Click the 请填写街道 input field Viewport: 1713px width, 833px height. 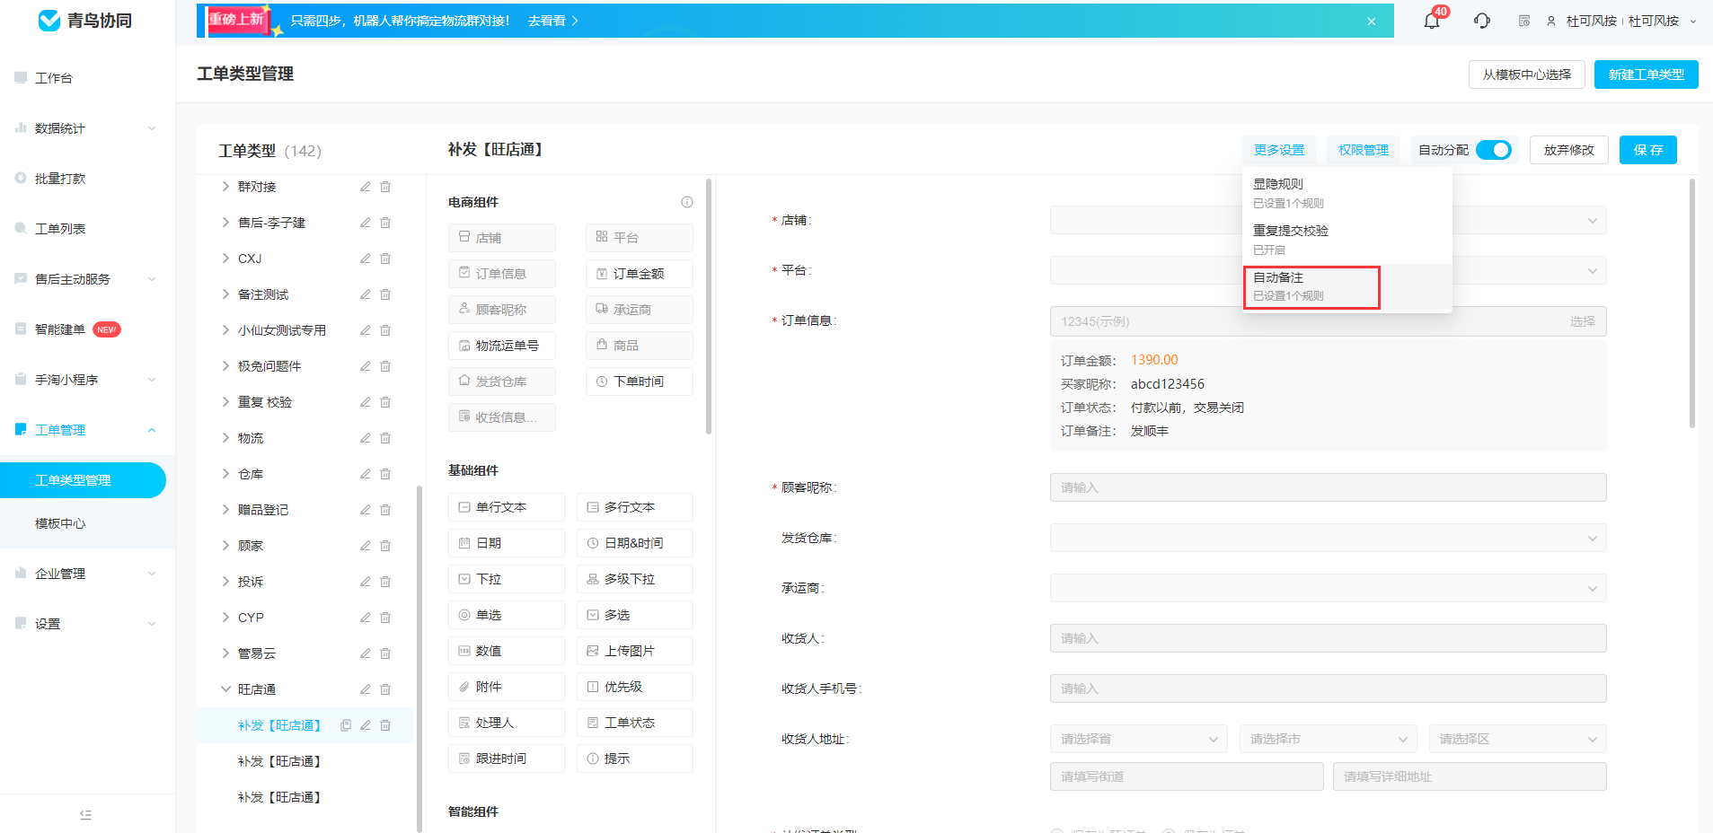[1187, 776]
